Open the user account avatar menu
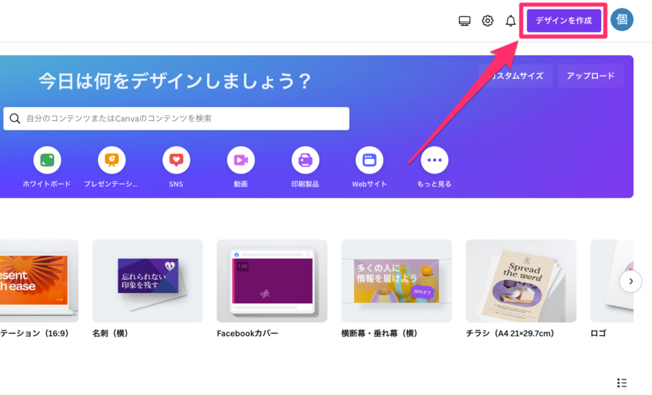This screenshot has width=652, height=395. point(621,20)
